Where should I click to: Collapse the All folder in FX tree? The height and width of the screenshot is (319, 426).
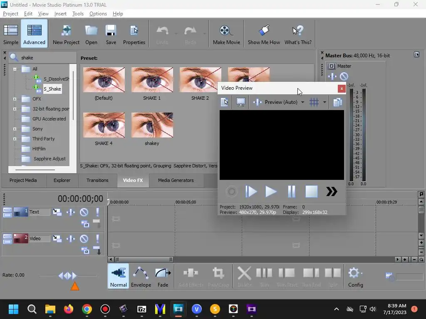coord(15,69)
